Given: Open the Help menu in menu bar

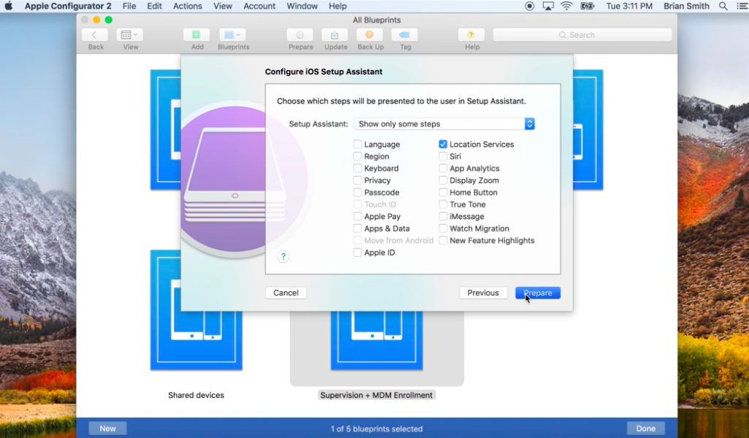Looking at the screenshot, I should 338,6.
